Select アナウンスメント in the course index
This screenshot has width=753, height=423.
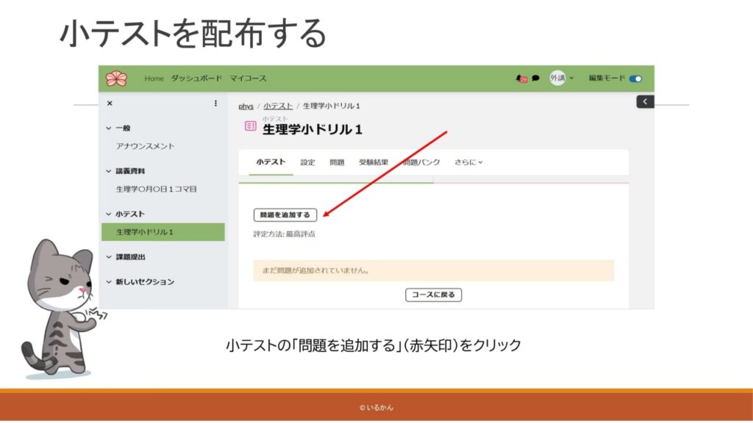(145, 146)
